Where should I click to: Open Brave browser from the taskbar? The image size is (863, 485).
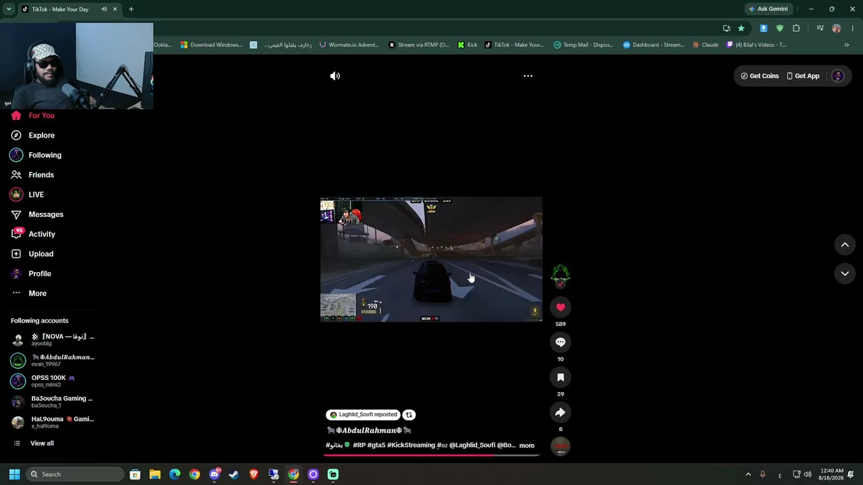[254, 474]
